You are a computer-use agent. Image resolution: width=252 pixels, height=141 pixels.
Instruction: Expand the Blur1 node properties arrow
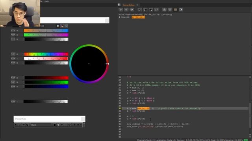click(x=16, y=125)
